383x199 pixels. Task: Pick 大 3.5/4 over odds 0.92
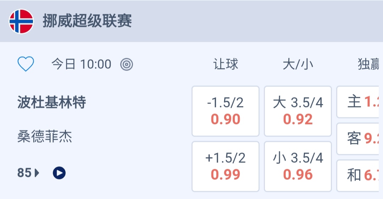point(298,111)
